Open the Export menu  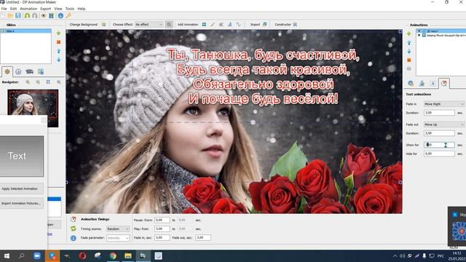point(45,9)
